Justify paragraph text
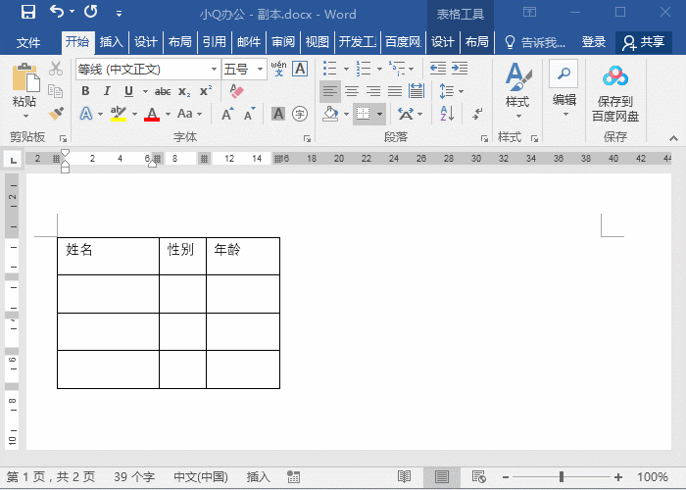Screen dimensions: 686x490 pos(395,91)
